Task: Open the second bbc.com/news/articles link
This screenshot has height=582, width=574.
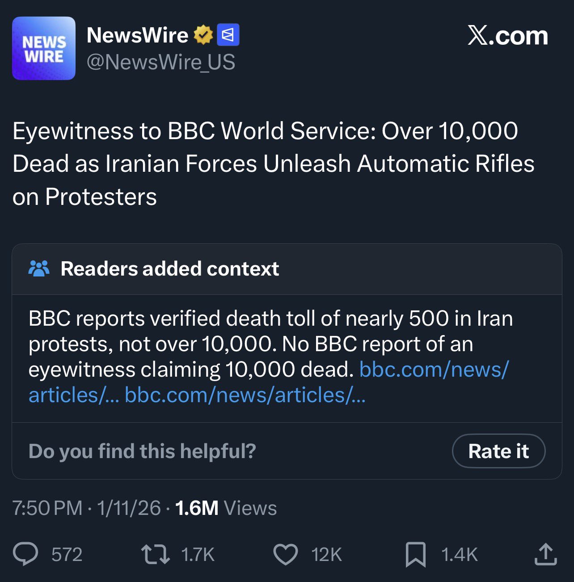Action: pos(245,395)
